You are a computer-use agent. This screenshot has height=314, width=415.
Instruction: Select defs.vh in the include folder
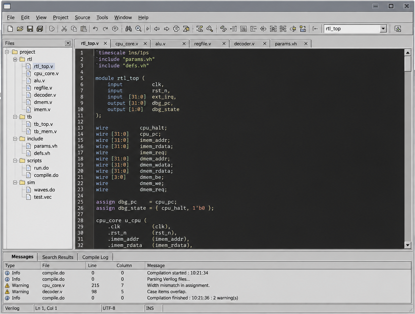coord(42,153)
